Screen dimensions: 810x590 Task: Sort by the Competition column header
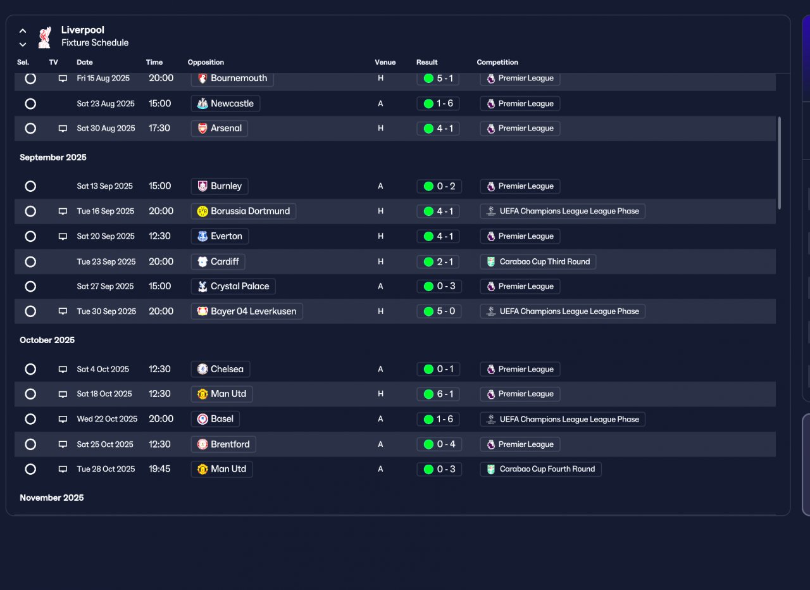(x=497, y=63)
